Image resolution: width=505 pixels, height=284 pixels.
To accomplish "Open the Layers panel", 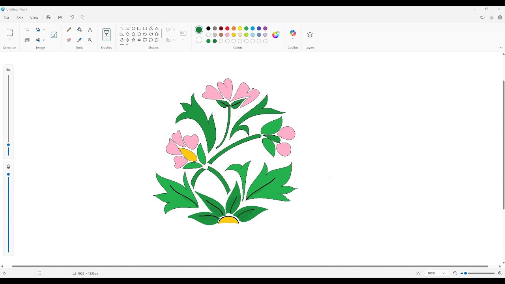I will pos(310,35).
